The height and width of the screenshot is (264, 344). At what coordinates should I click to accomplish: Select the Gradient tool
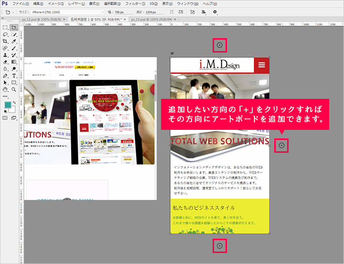click(13, 62)
